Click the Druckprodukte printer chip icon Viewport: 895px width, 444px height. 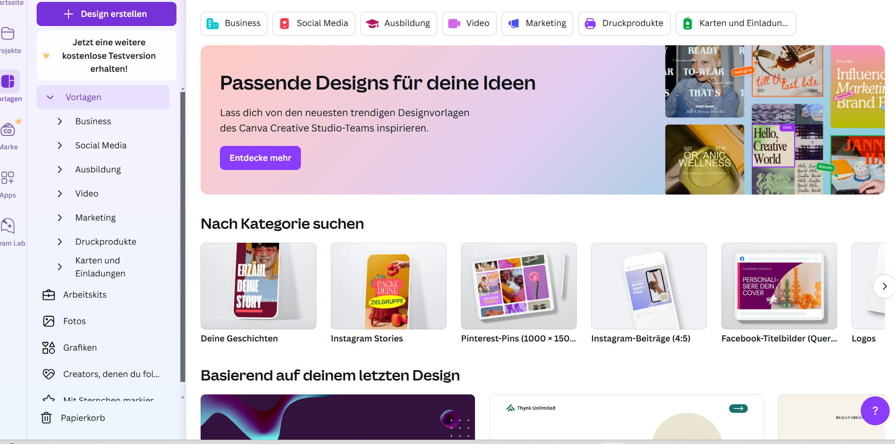[590, 24]
